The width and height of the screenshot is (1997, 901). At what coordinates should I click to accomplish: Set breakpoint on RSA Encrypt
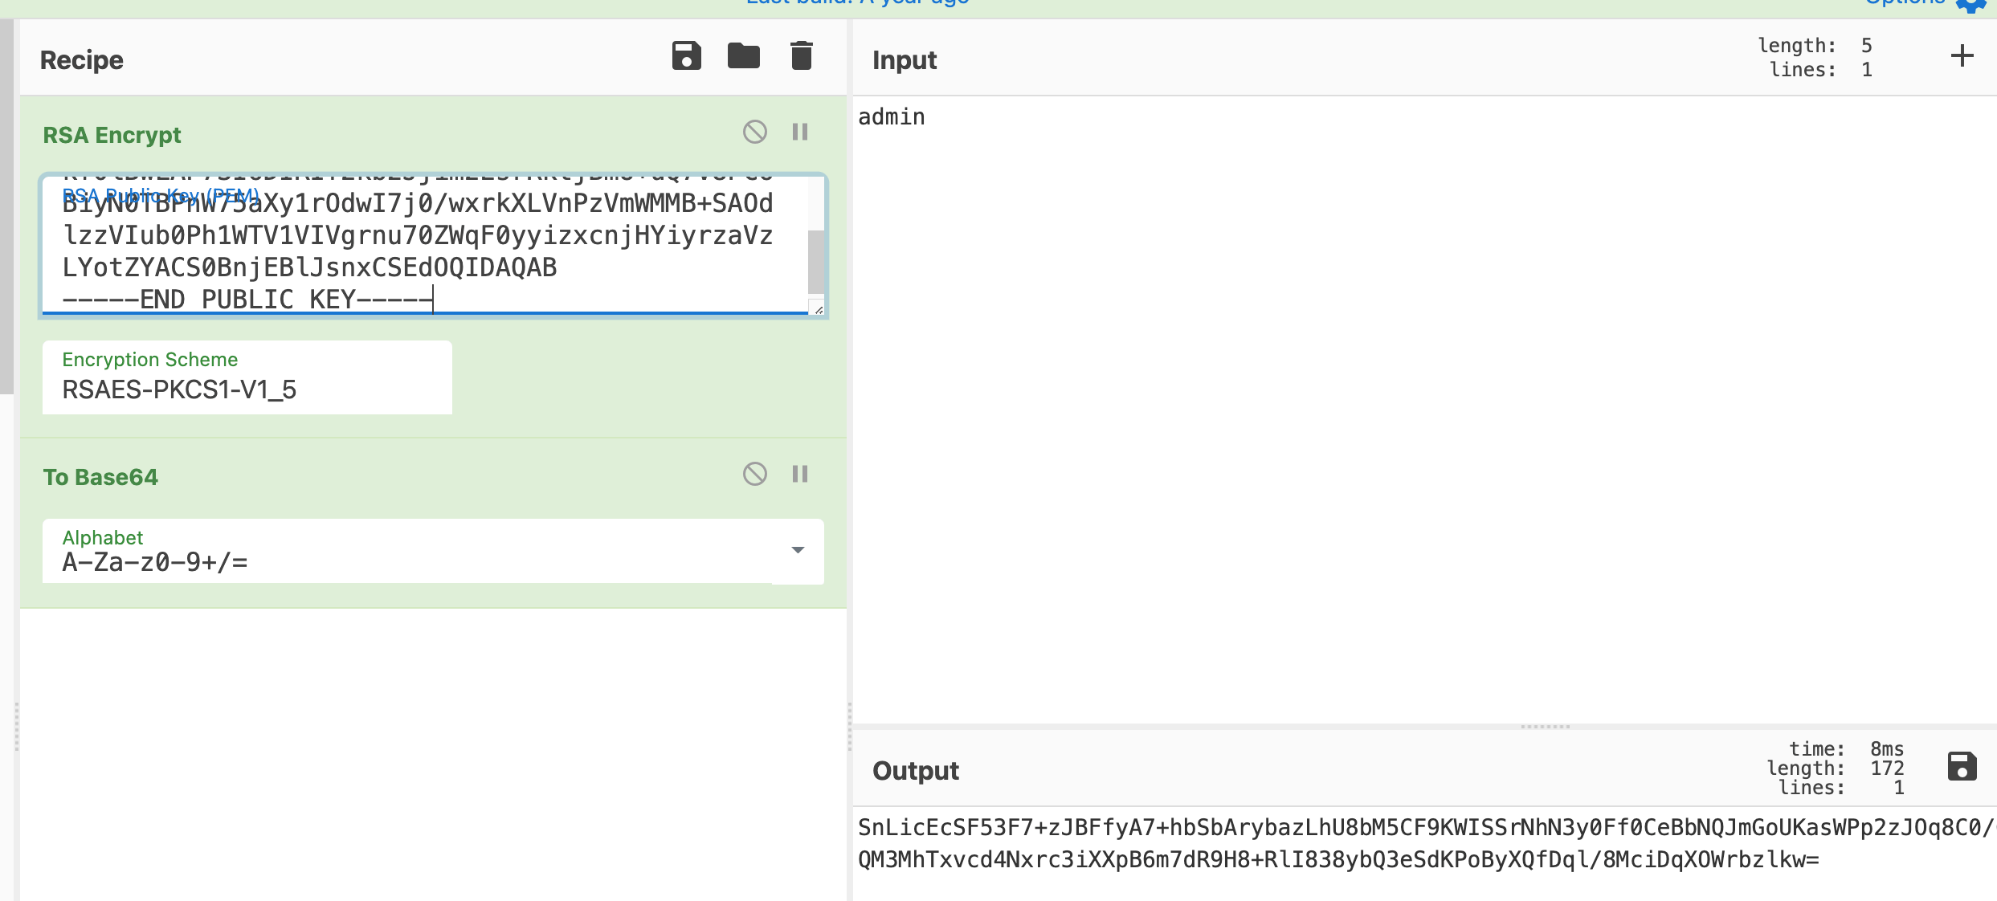pos(800,132)
